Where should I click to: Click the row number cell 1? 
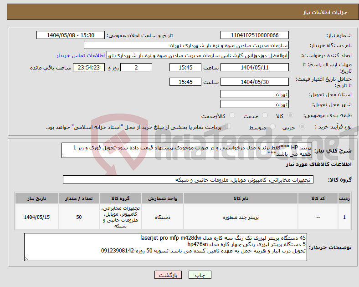[x=344, y=217]
